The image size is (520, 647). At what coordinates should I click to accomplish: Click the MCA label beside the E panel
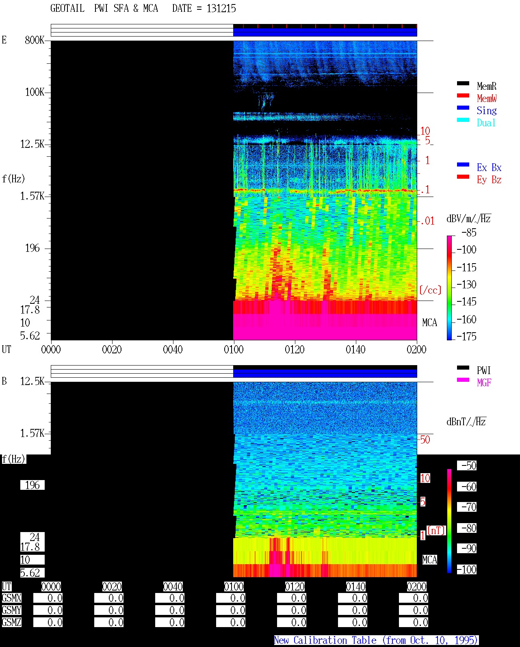click(x=429, y=322)
